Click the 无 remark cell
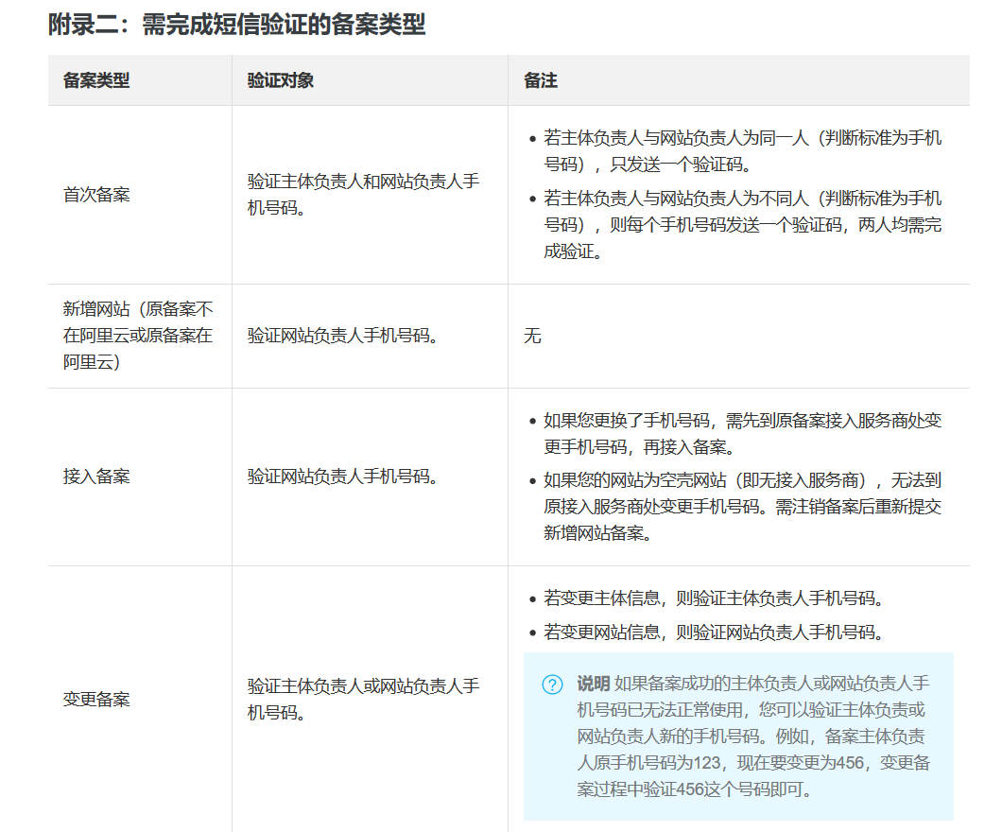This screenshot has height=832, width=1002. tap(532, 336)
